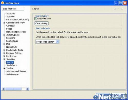Screen dimensions: 128x100
Task: Select Activities in the preferences tree
Action: [11, 17]
